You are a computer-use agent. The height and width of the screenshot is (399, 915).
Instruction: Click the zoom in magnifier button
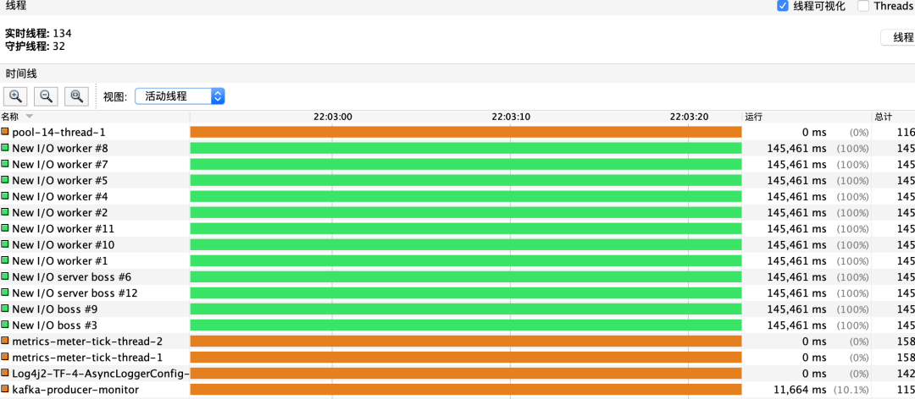point(16,96)
